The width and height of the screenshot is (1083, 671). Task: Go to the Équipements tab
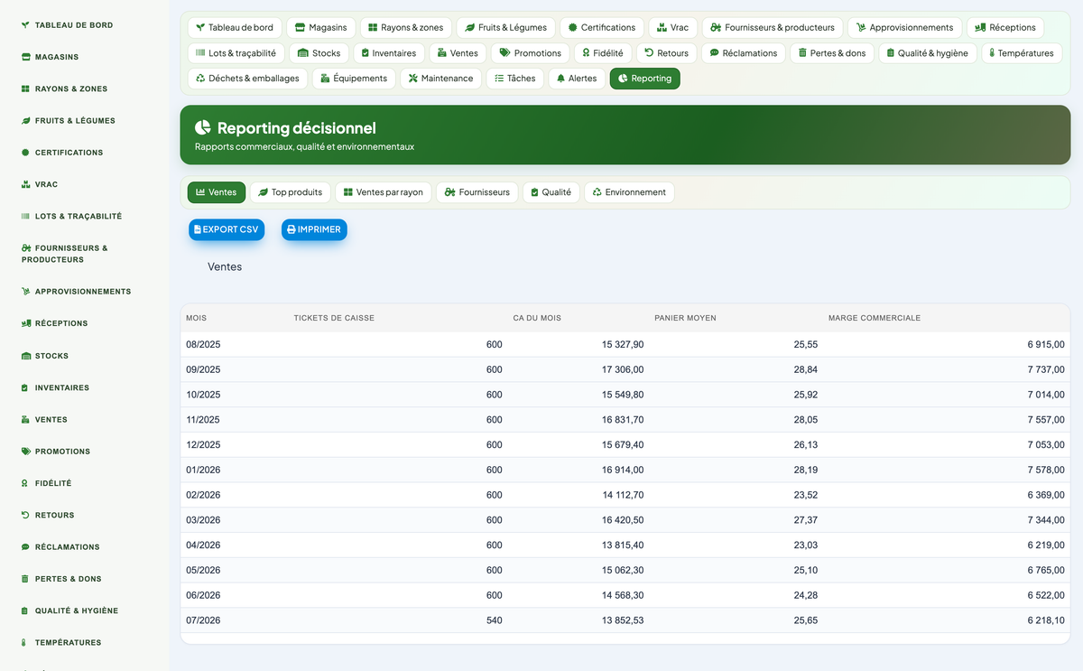[354, 79]
